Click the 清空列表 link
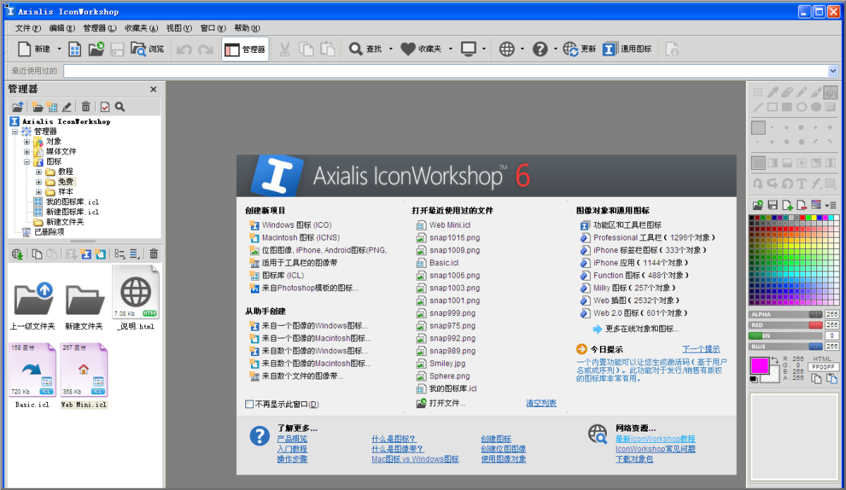 (541, 403)
